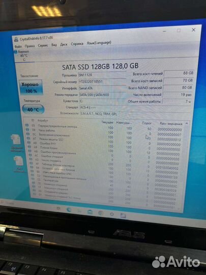The image size is (206, 275).
Task: Click the SATA SSD 128GB 128,0 GB drive title
Action: click(100, 67)
